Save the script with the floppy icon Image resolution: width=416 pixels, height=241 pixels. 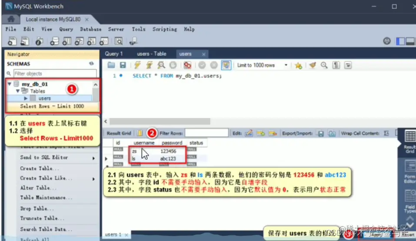[123, 65]
